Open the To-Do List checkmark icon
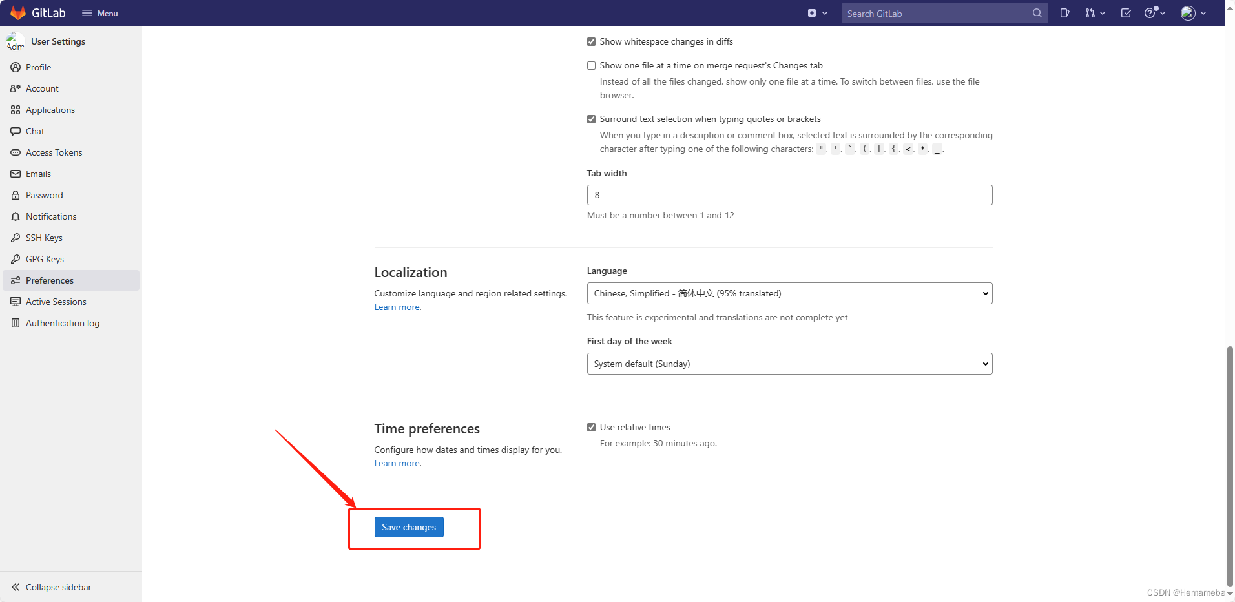1235x602 pixels. [x=1126, y=13]
